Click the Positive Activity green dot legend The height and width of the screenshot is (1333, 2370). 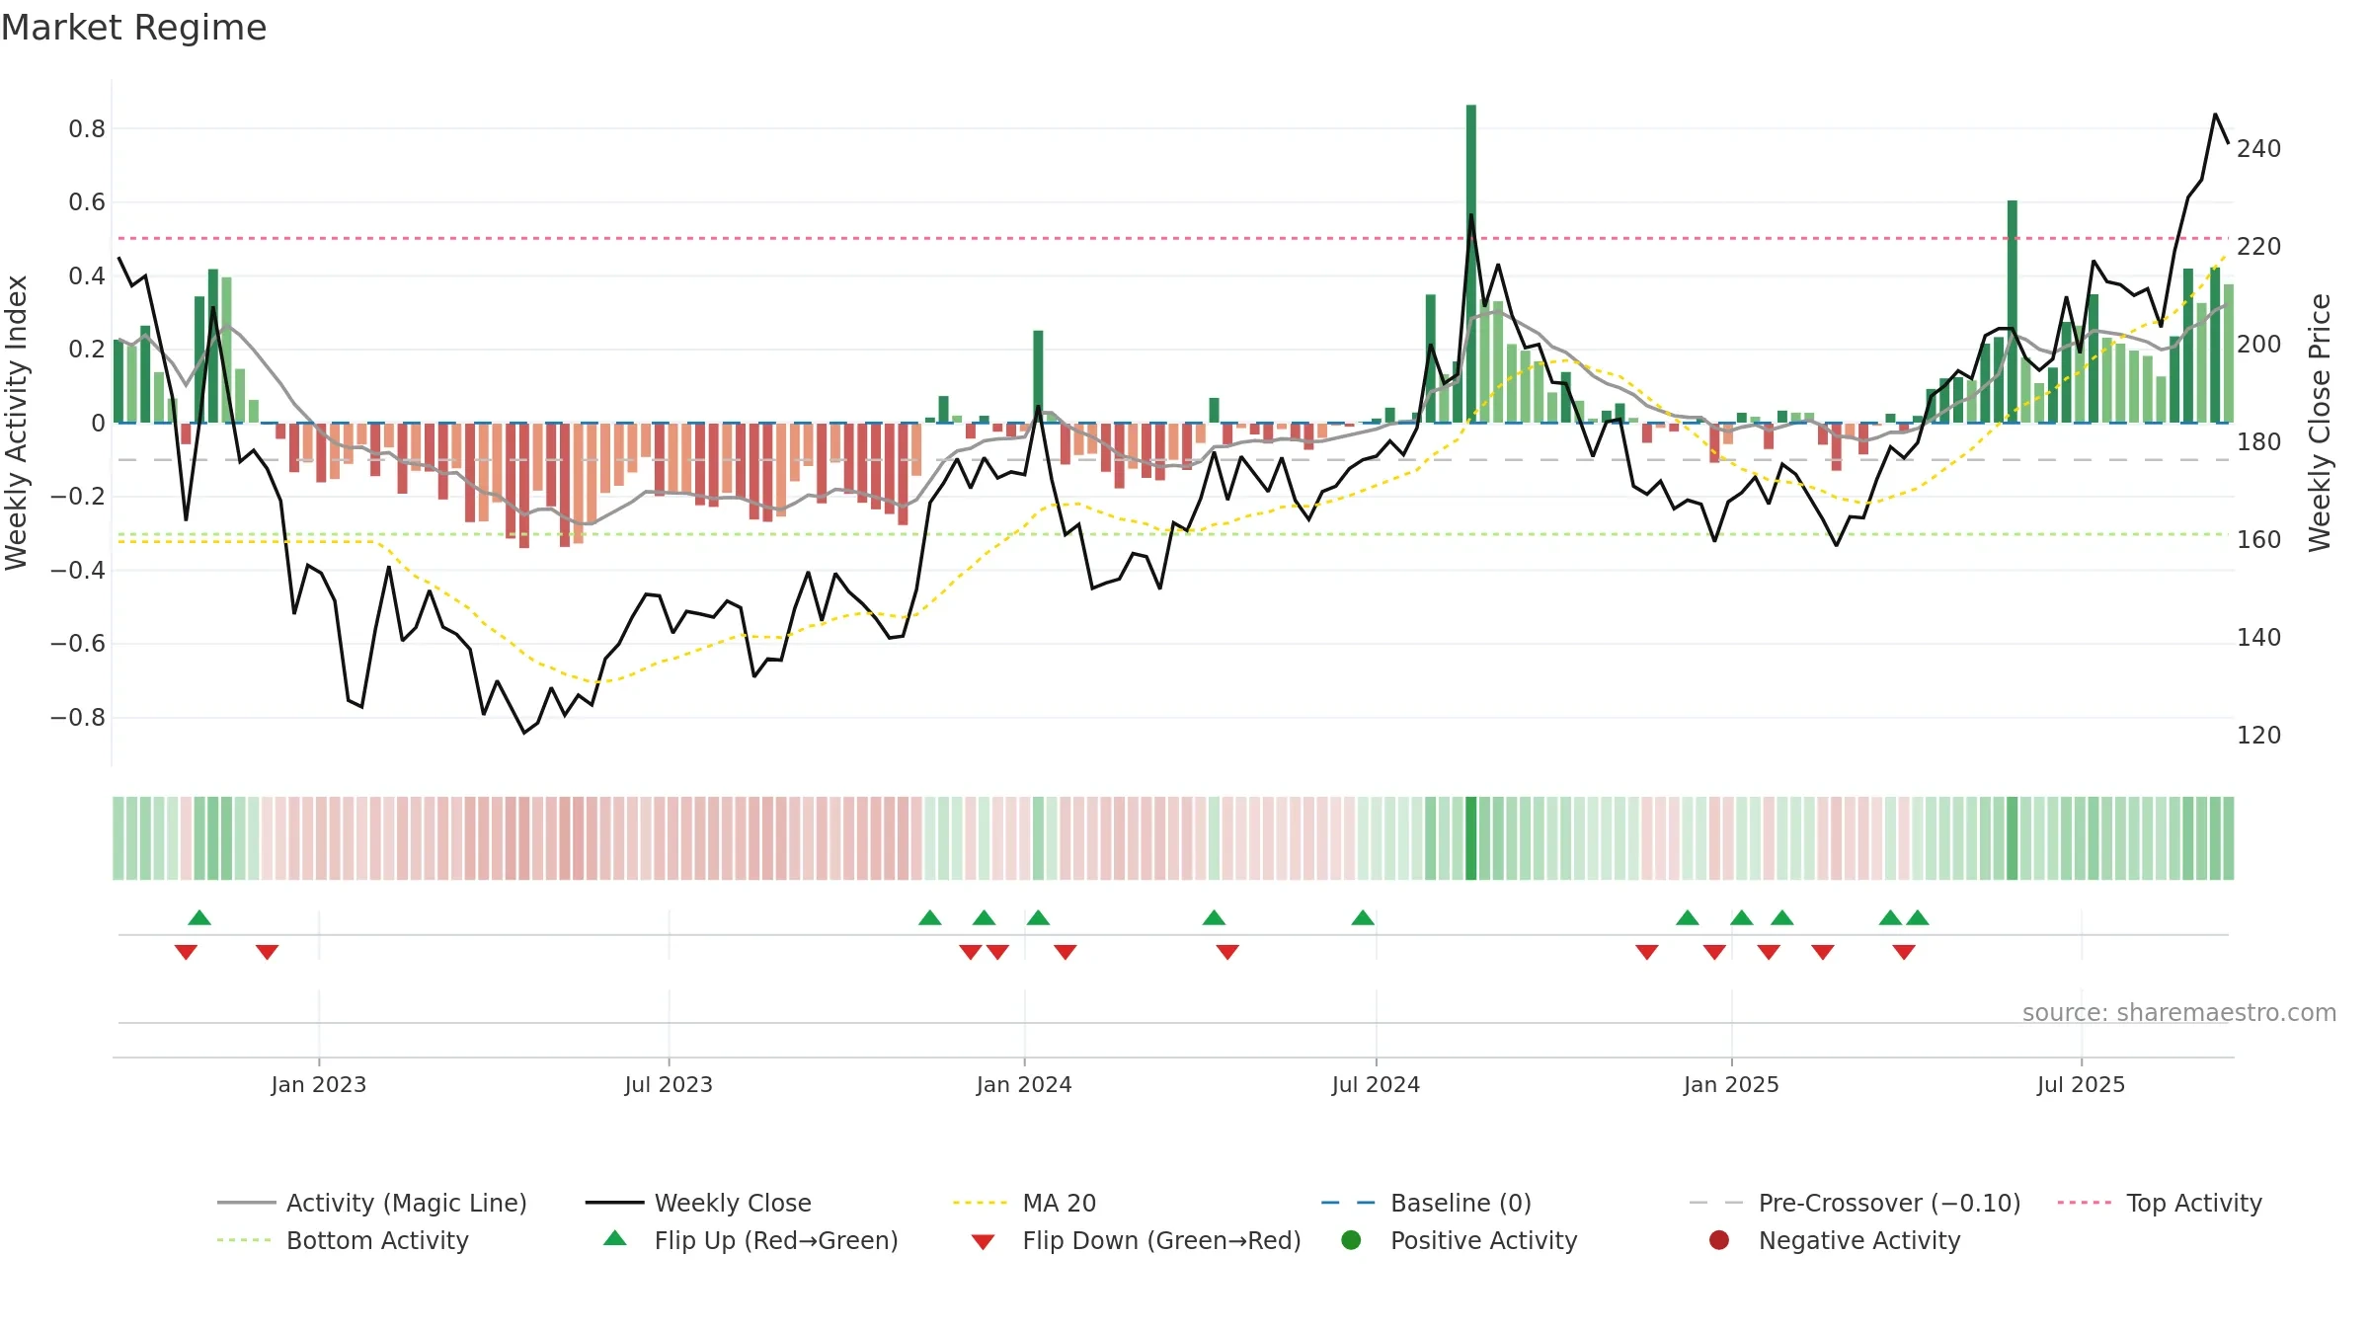[1352, 1240]
